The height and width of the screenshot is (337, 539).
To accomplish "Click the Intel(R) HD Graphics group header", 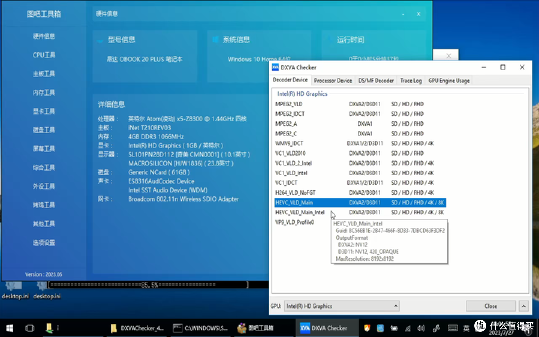I will point(302,93).
